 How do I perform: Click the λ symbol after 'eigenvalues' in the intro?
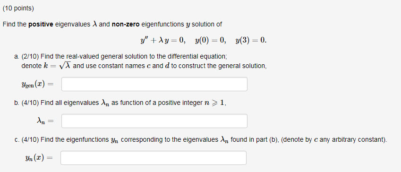coord(95,24)
